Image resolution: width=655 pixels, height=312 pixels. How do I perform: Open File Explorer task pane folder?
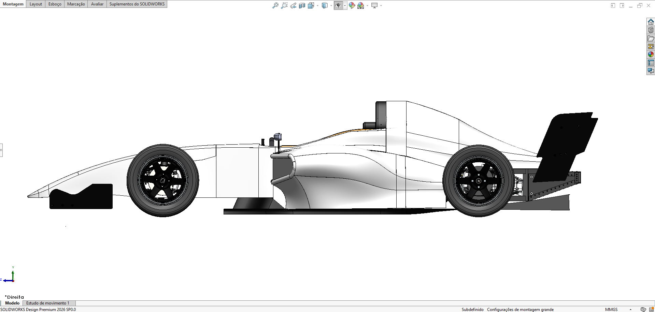[x=651, y=38]
